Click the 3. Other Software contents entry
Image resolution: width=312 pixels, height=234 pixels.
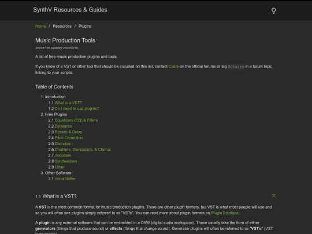(x=56, y=173)
